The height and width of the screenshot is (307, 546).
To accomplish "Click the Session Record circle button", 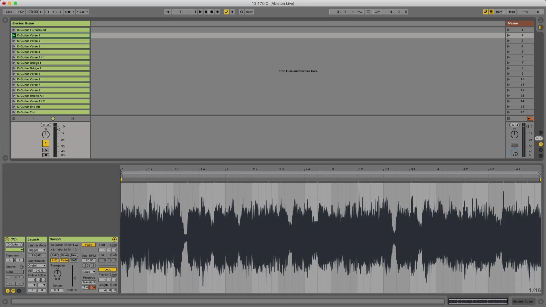I will click(x=241, y=12).
